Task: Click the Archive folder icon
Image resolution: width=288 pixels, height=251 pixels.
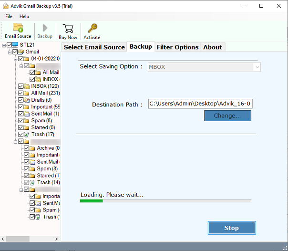Action: pos(32,148)
